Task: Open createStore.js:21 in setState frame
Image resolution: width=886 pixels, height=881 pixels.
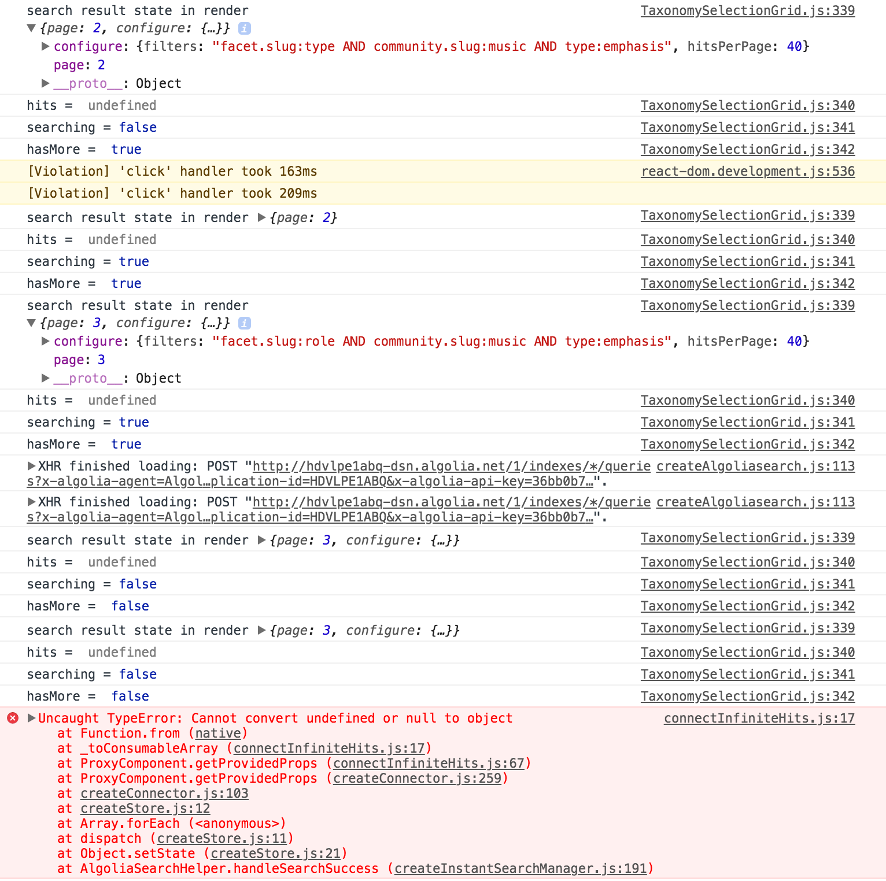Action: click(275, 853)
